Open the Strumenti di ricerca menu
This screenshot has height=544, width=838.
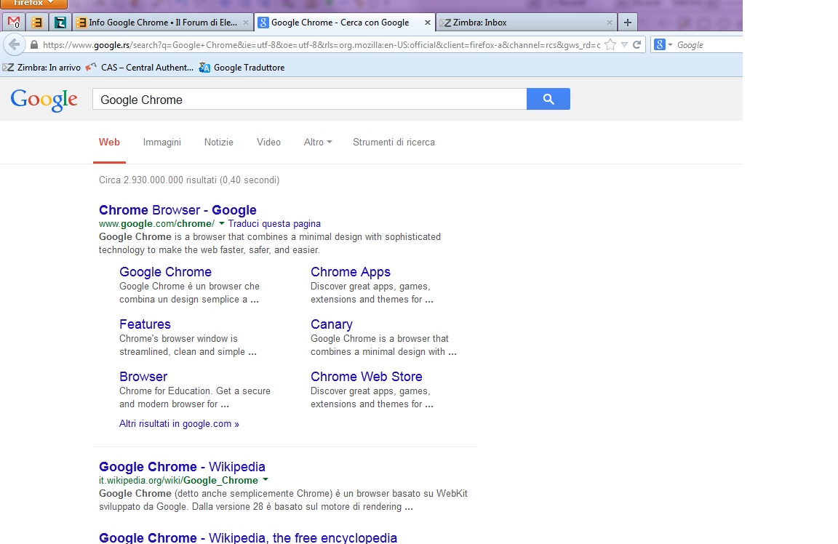tap(394, 143)
